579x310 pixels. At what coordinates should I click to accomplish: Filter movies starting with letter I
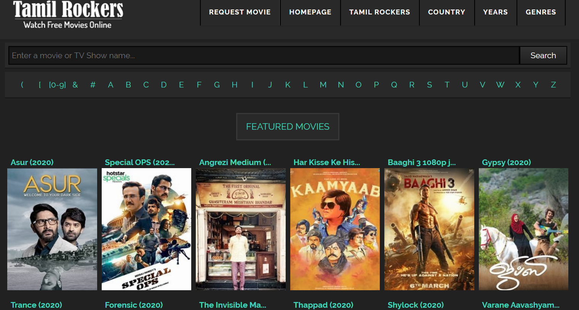point(252,85)
